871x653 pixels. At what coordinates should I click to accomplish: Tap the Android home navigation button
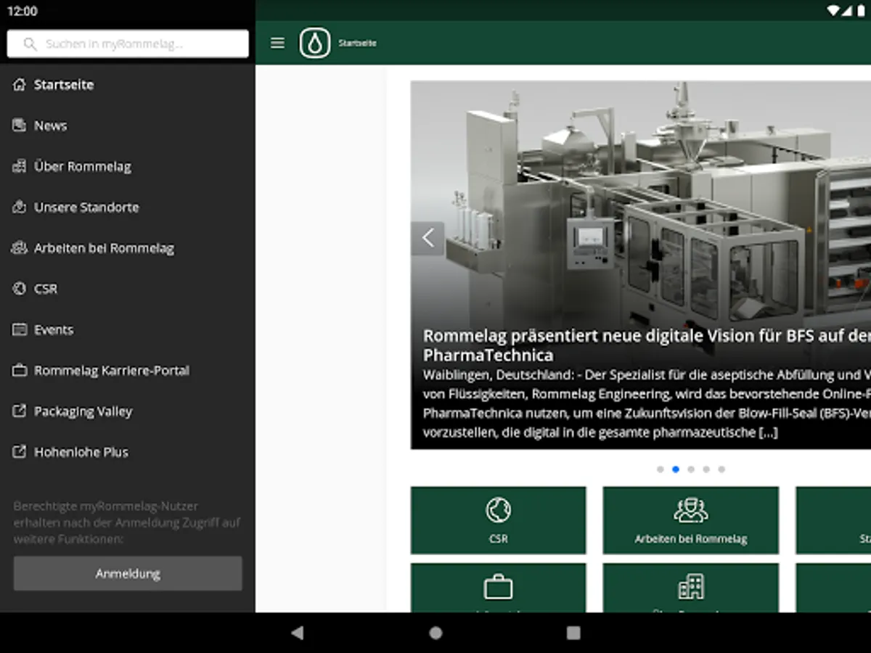coord(435,633)
